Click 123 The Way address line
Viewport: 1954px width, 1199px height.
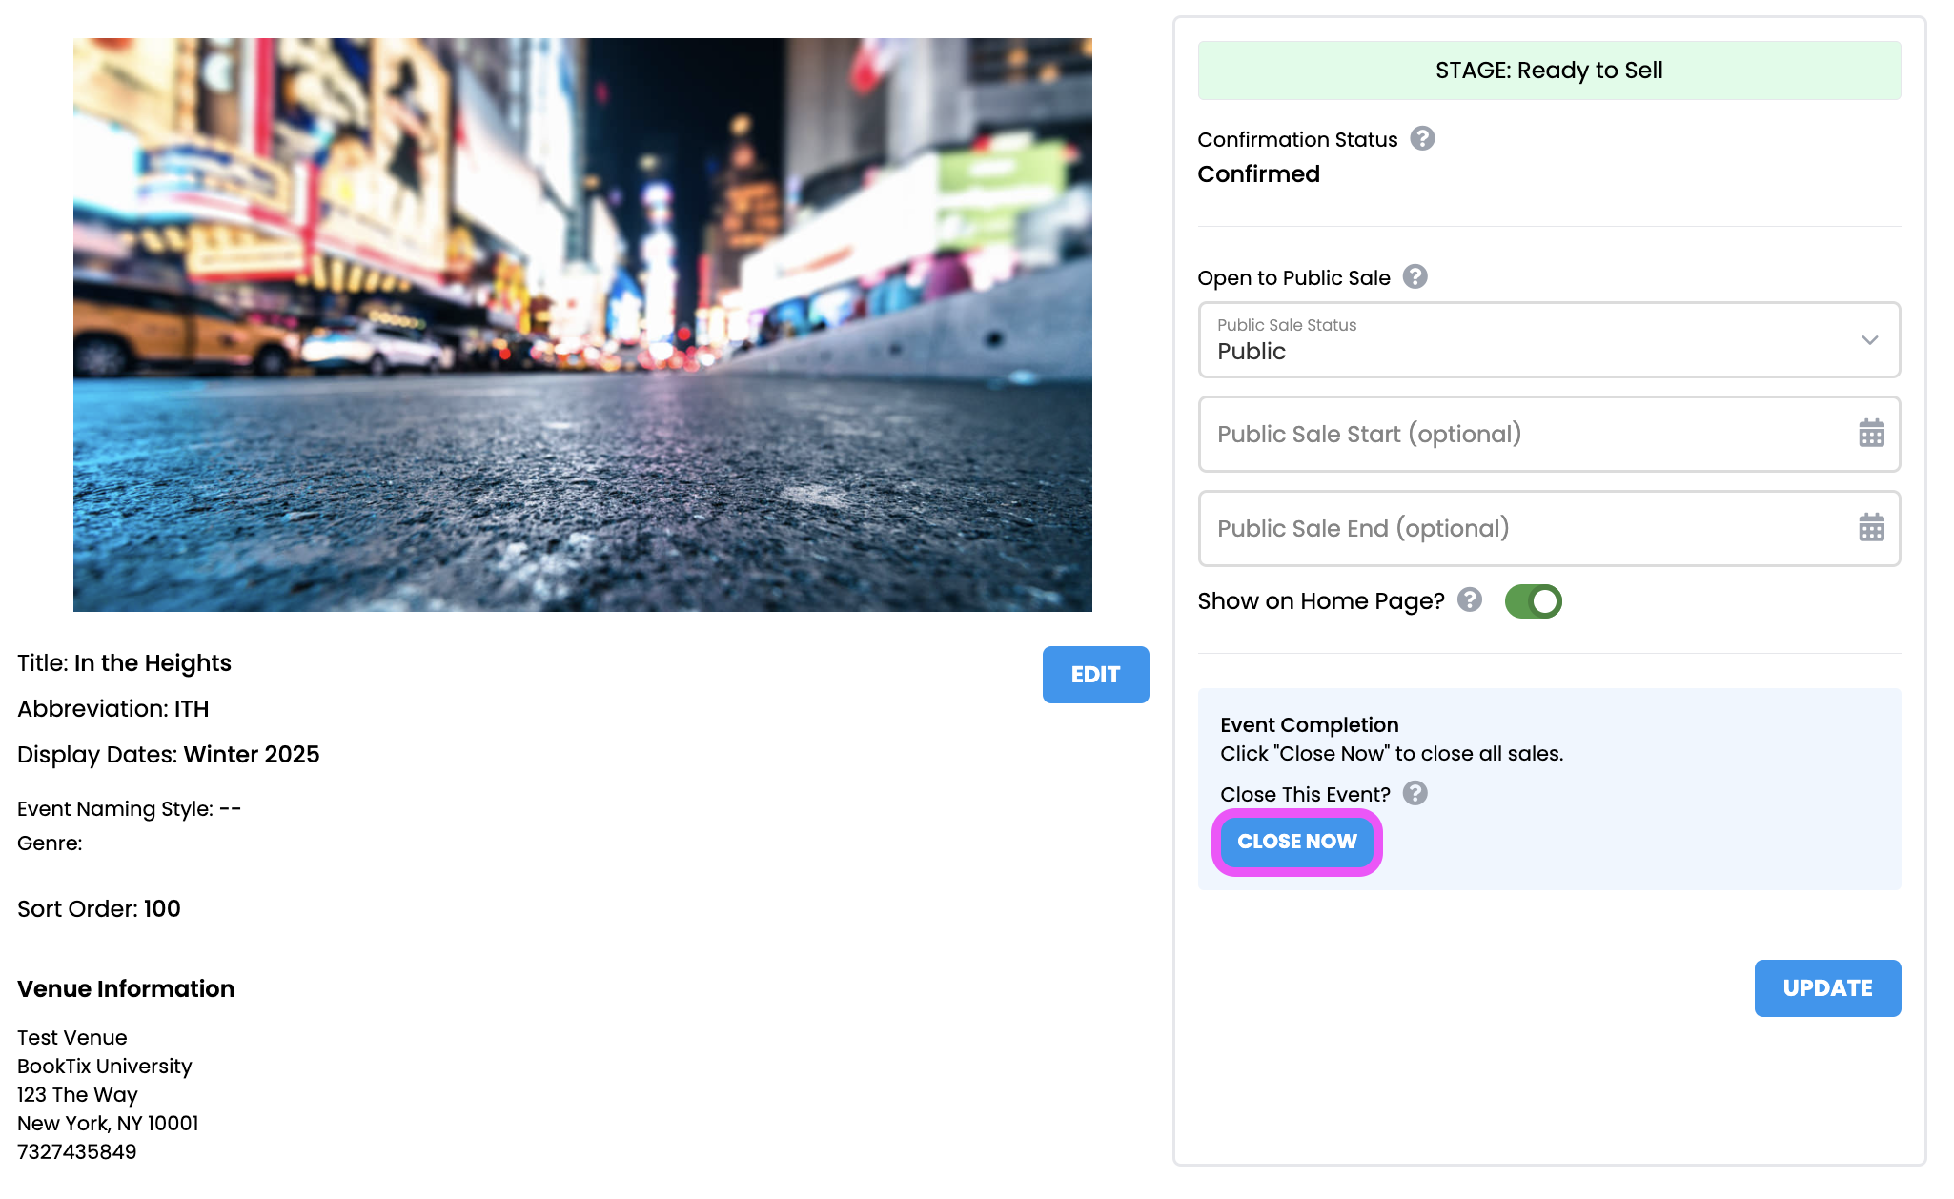[x=77, y=1095]
